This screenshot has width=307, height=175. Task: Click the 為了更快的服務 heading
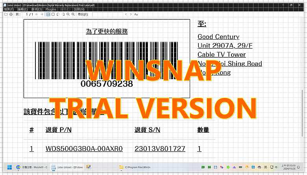107,31
